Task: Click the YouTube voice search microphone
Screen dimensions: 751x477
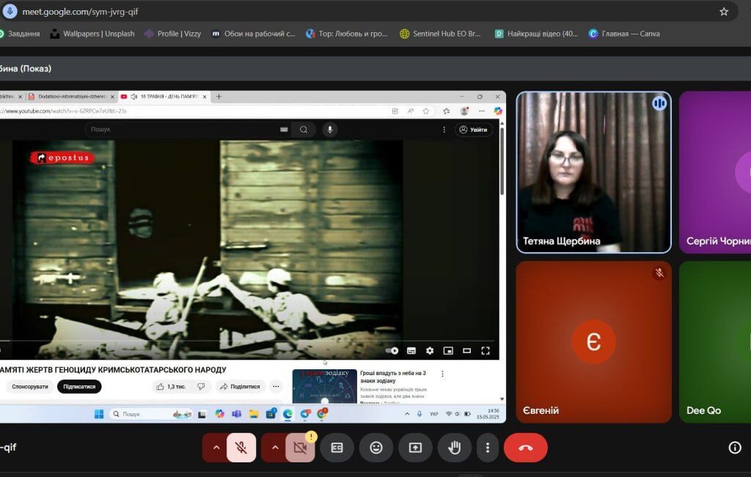Action: pyautogui.click(x=329, y=130)
